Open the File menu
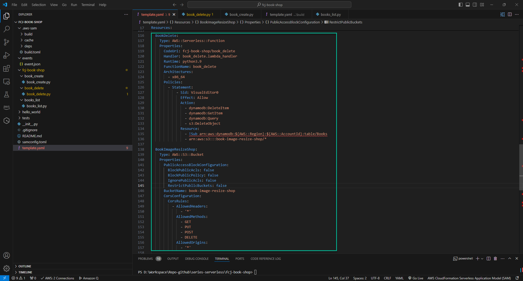This screenshot has height=281, width=523. pyautogui.click(x=14, y=5)
